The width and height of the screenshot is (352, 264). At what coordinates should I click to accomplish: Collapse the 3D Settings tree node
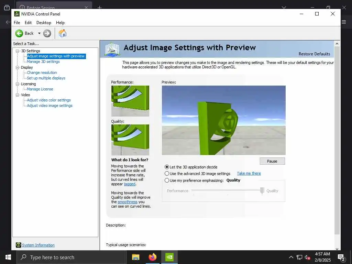click(x=17, y=51)
